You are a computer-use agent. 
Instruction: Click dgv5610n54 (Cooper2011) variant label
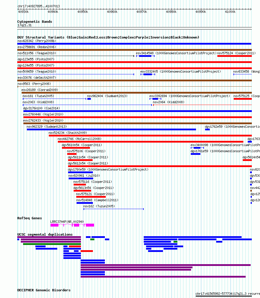(82, 145)
